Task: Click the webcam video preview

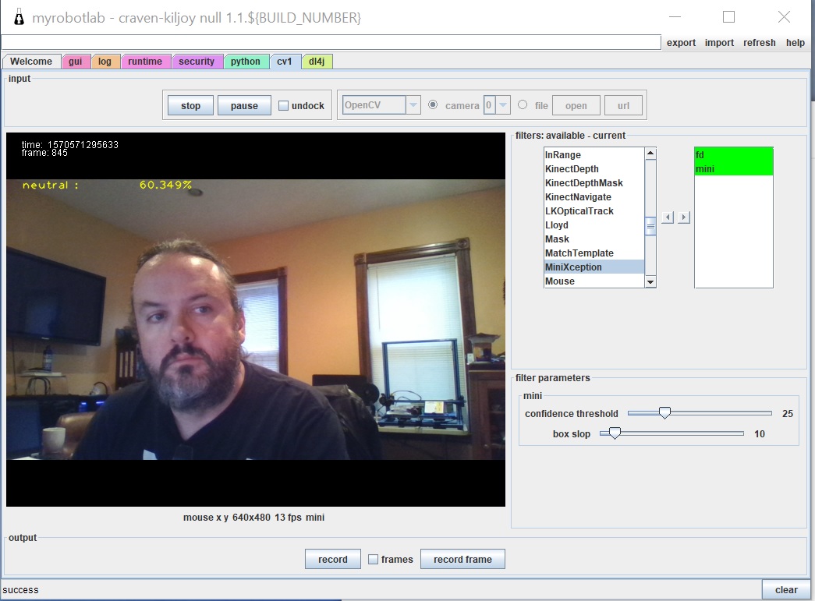Action: [256, 320]
